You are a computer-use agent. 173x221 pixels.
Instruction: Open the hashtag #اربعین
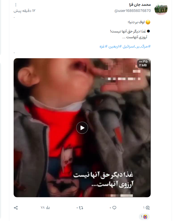114,46
